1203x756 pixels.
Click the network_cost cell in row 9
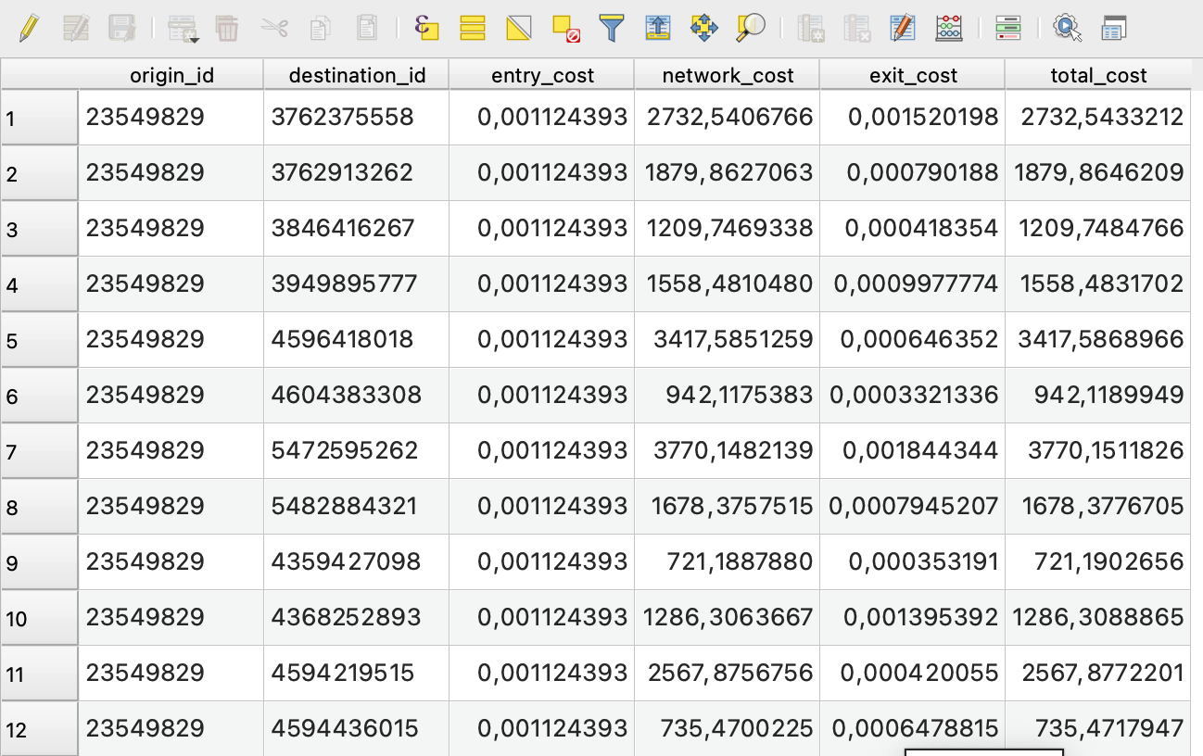coord(728,561)
